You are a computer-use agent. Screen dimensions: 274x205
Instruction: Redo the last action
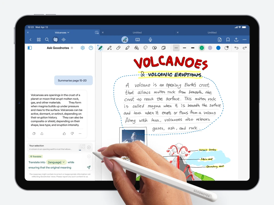pos(245,48)
